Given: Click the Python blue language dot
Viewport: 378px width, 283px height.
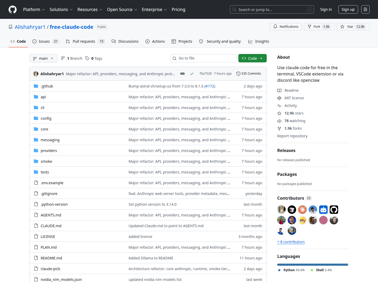Looking at the screenshot, I should [x=279, y=270].
